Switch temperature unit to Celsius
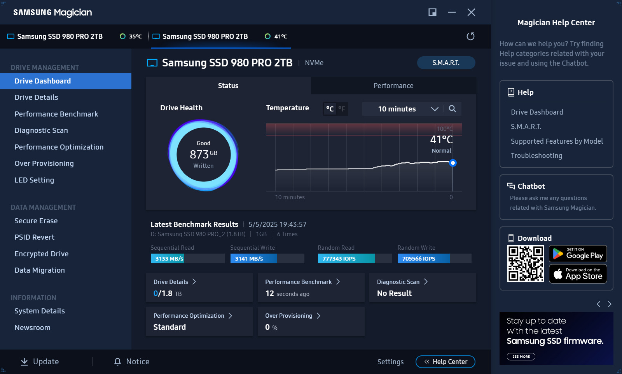The height and width of the screenshot is (374, 622). click(330, 109)
